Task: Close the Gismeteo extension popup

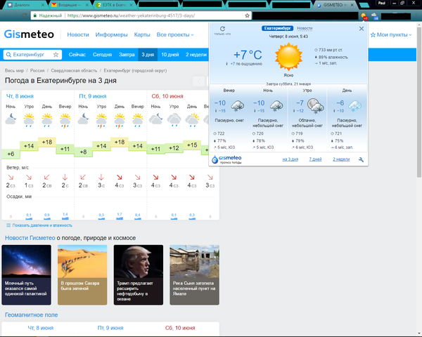Action: [x=362, y=29]
